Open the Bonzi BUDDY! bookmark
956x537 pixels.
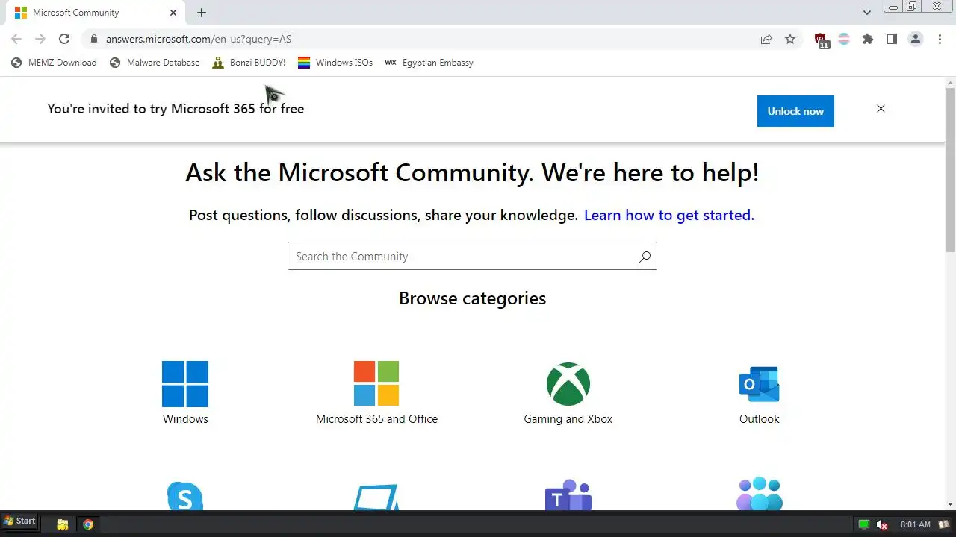(x=249, y=63)
